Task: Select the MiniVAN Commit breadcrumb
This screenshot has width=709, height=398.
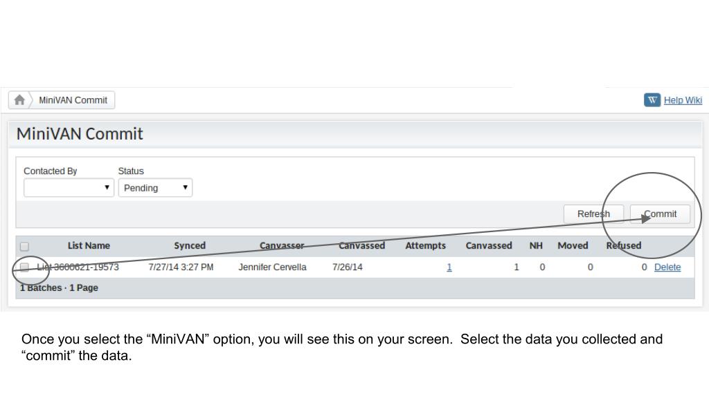Action: pos(73,100)
